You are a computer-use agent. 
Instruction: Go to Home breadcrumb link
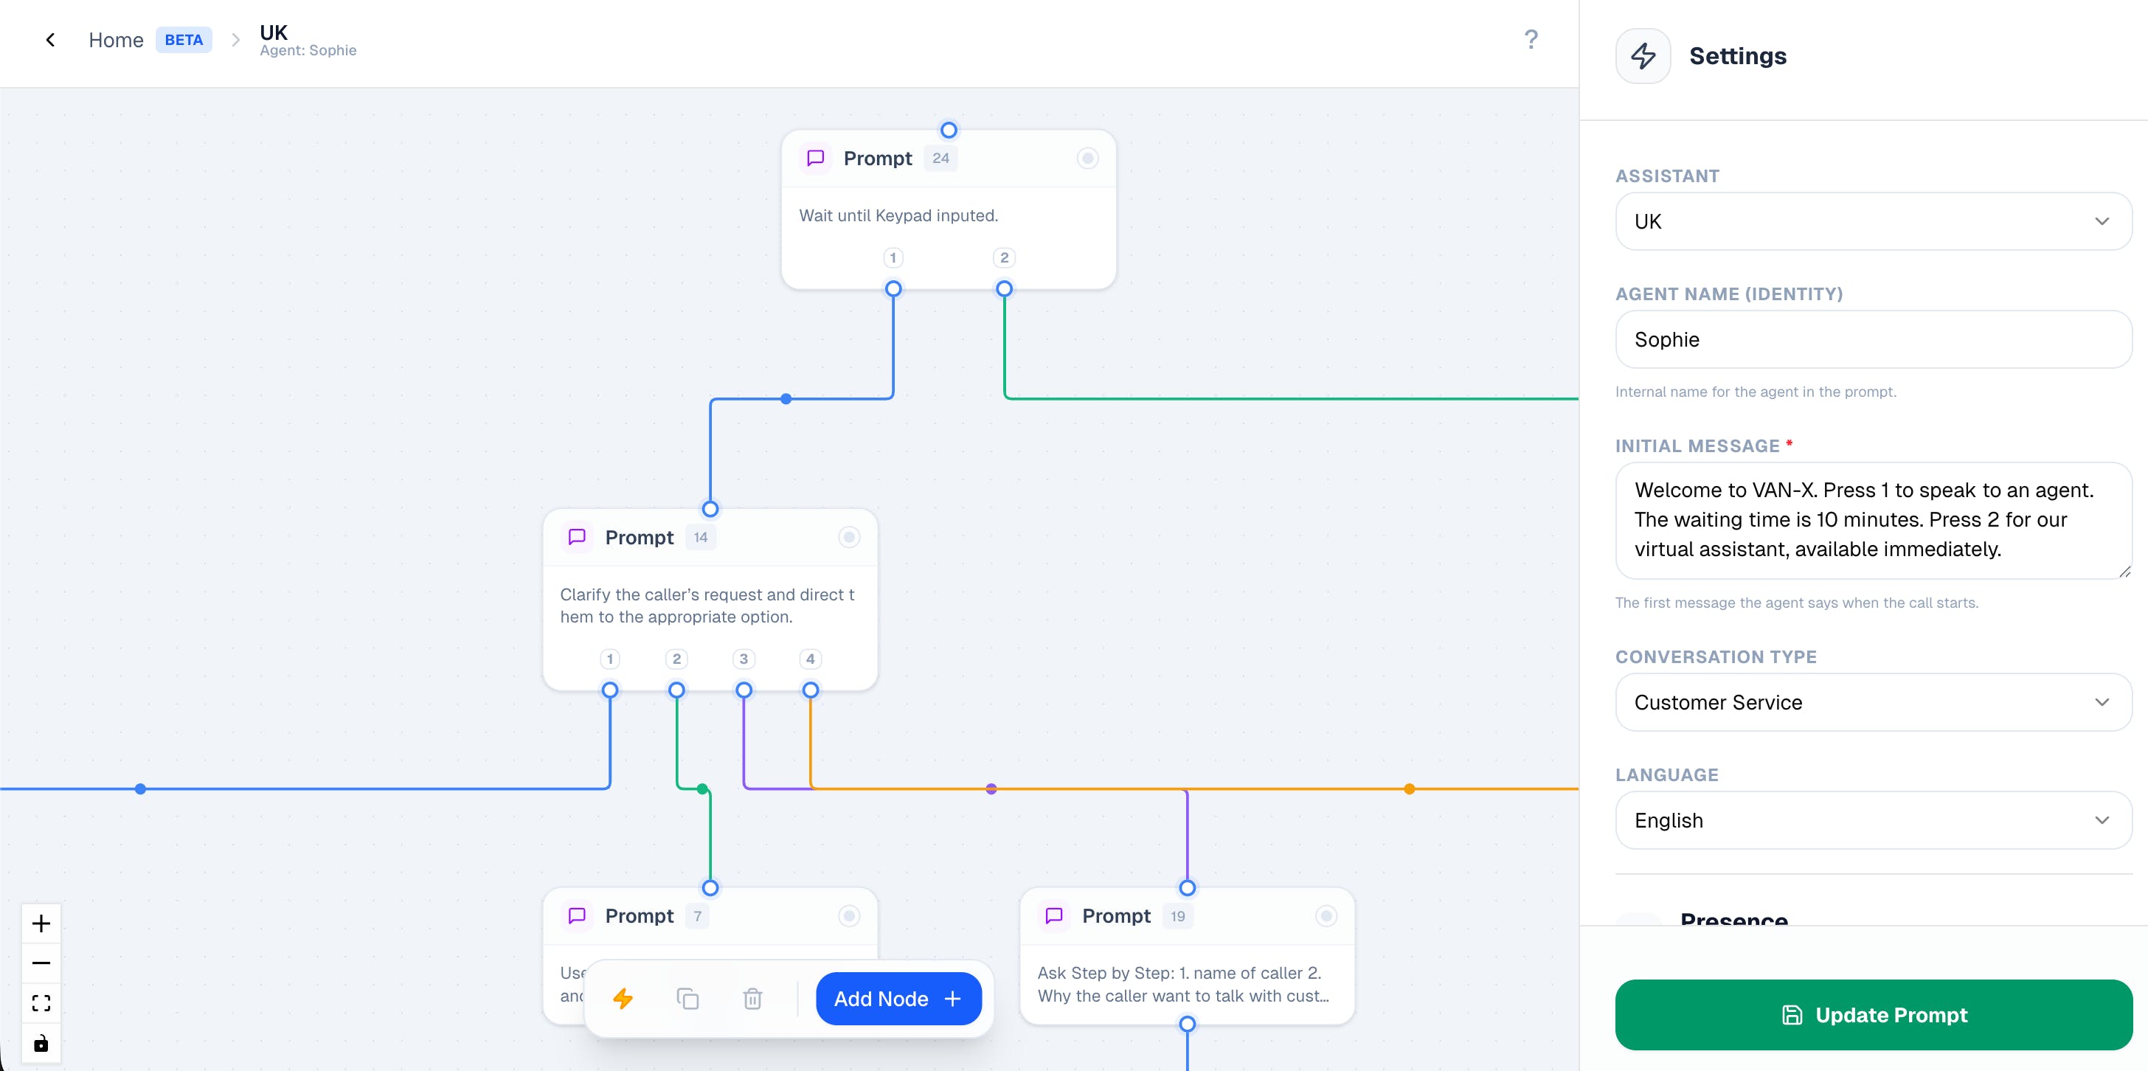pos(116,40)
